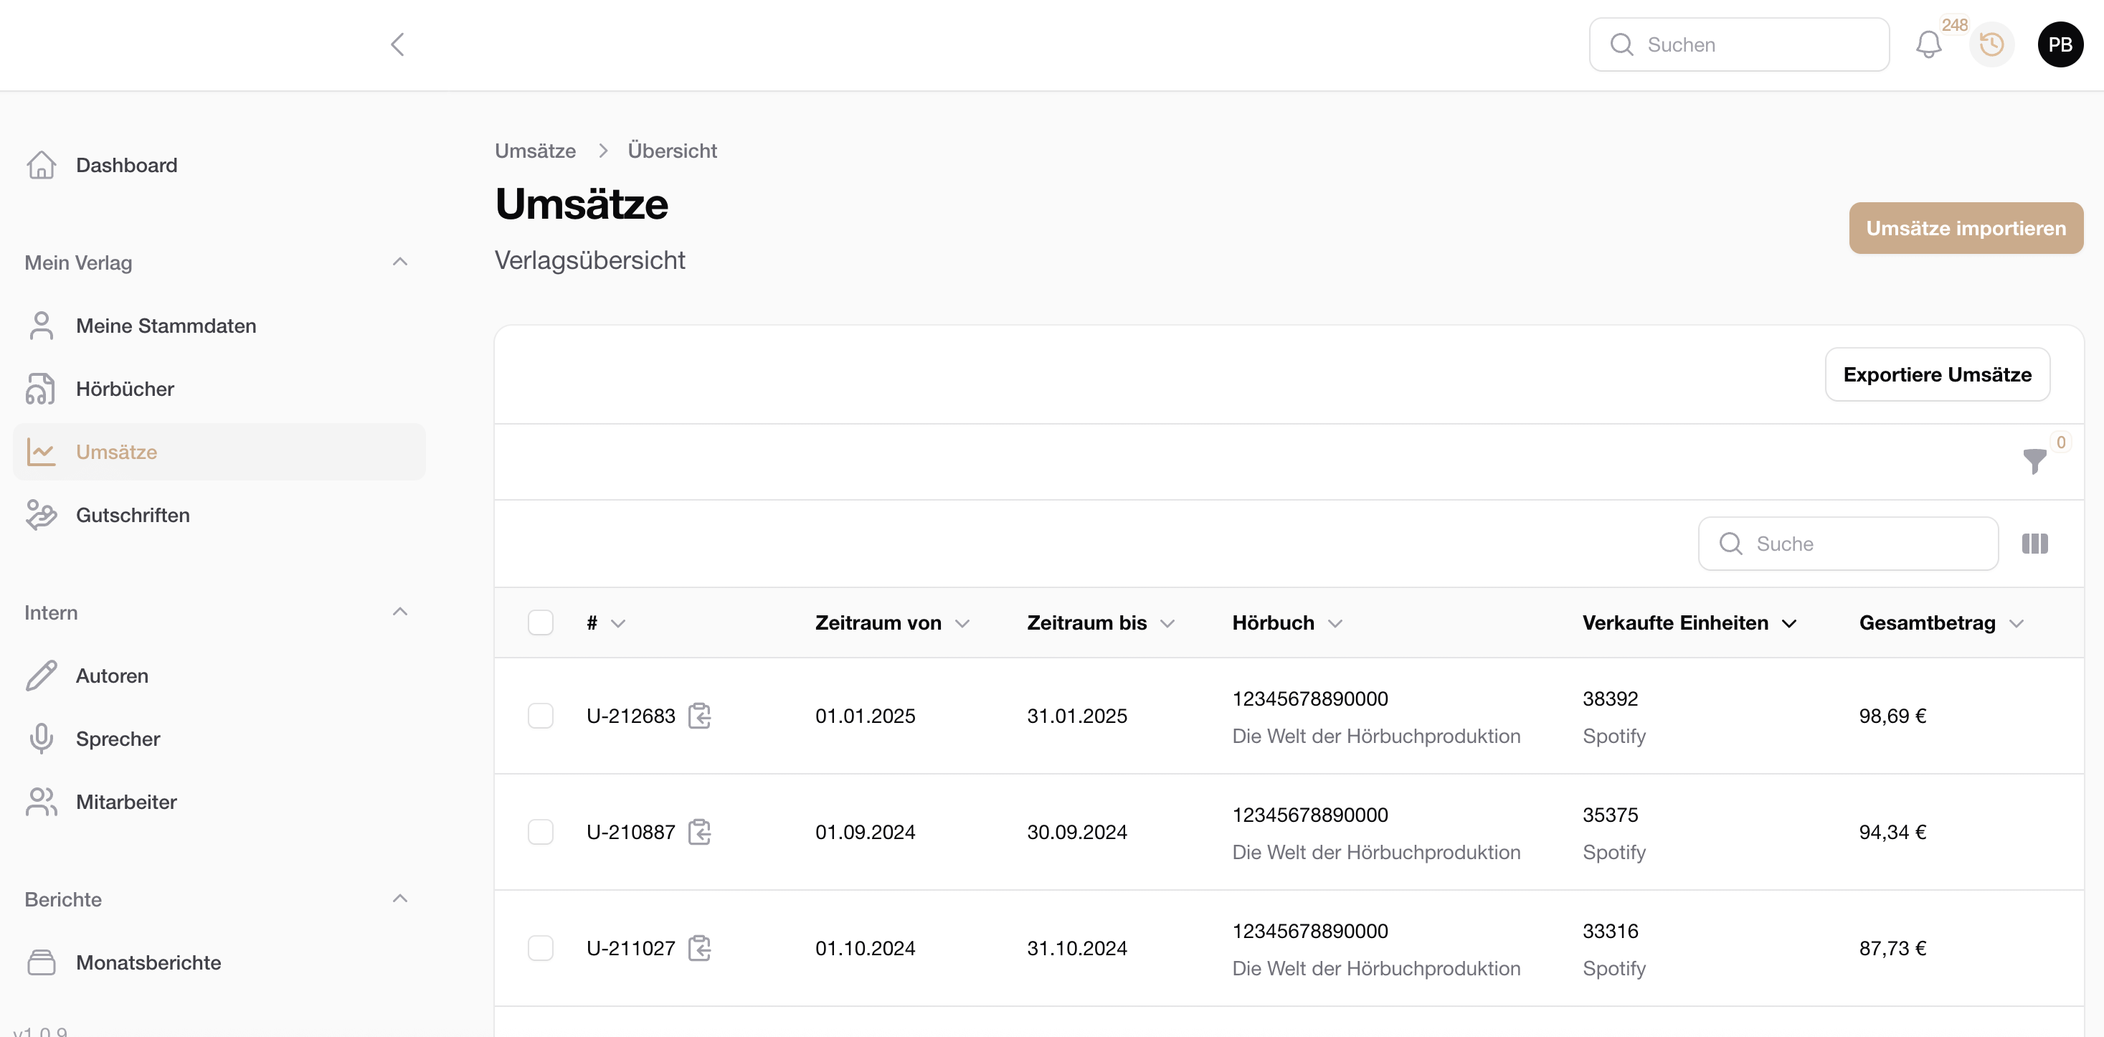Select the Autoren pen icon
The height and width of the screenshot is (1037, 2104).
pos(42,676)
